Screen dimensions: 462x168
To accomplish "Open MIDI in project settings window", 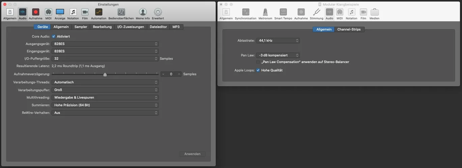I will point(340,14).
